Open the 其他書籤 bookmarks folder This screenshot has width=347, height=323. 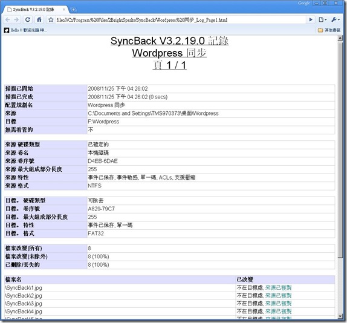click(329, 30)
